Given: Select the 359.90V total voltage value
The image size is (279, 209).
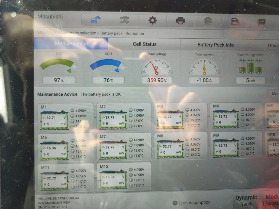Looking at the screenshot, I should [x=157, y=80].
